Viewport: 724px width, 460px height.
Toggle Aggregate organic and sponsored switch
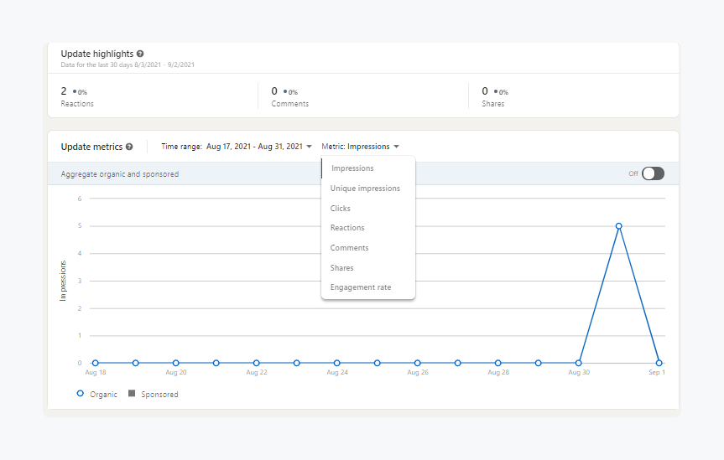coord(652,173)
